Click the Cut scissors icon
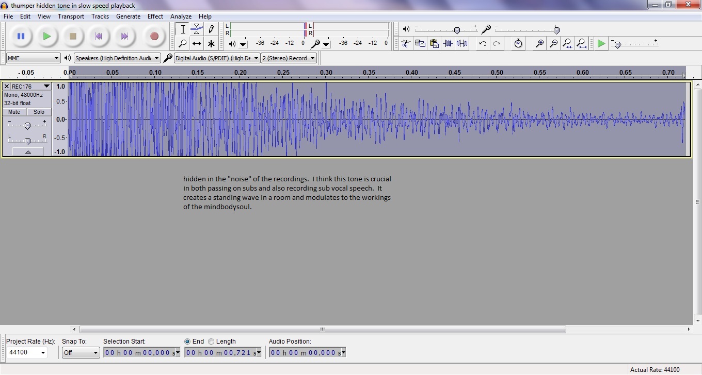The height and width of the screenshot is (375, 702). pyautogui.click(x=406, y=44)
